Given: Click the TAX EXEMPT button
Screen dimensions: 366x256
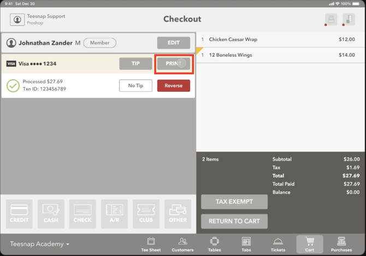Looking at the screenshot, I should [234, 202].
